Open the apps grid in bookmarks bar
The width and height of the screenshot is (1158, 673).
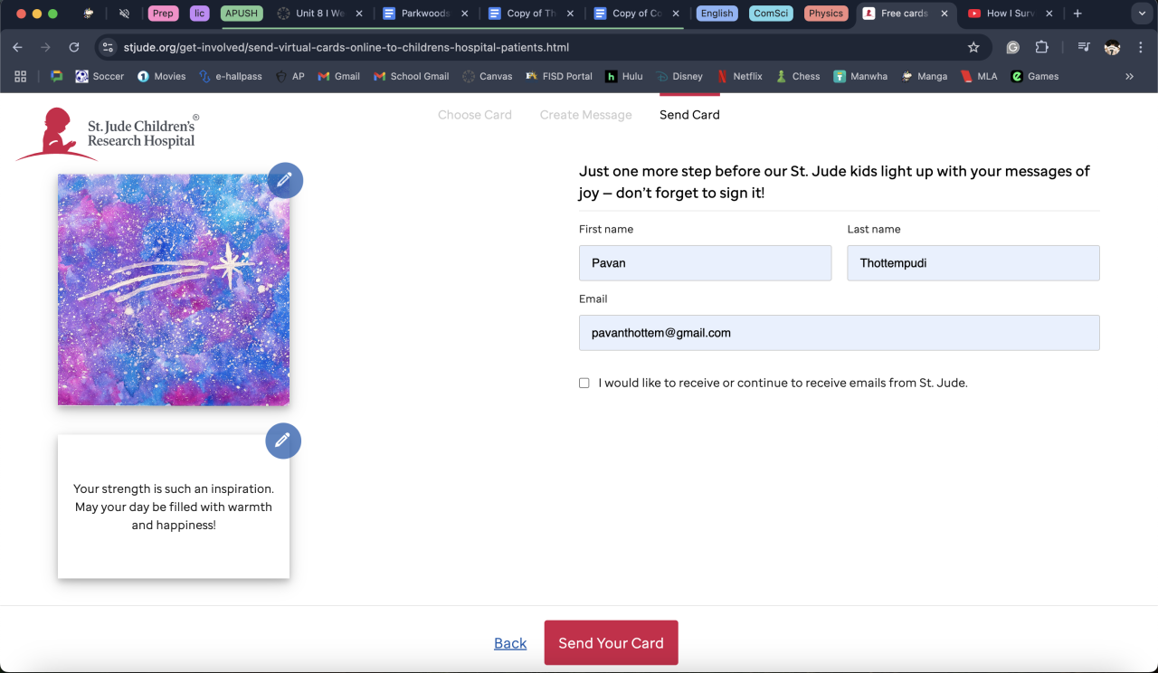pos(21,76)
